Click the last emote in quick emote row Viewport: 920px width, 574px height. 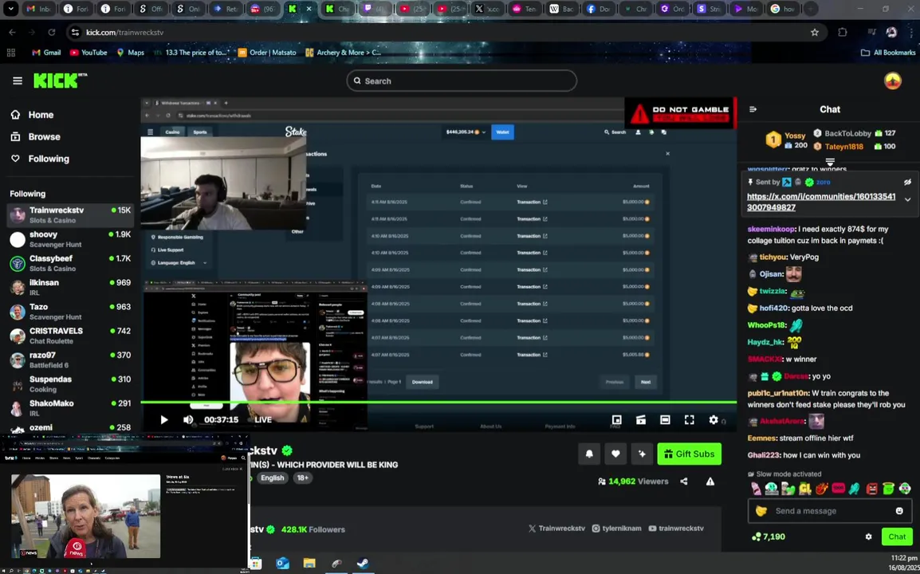[x=906, y=489]
